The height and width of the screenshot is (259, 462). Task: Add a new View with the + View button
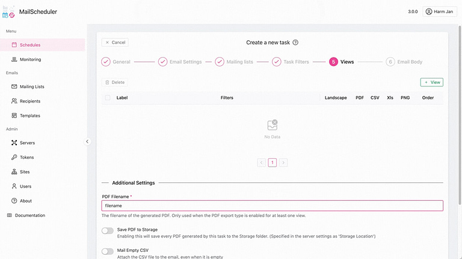[x=431, y=82]
